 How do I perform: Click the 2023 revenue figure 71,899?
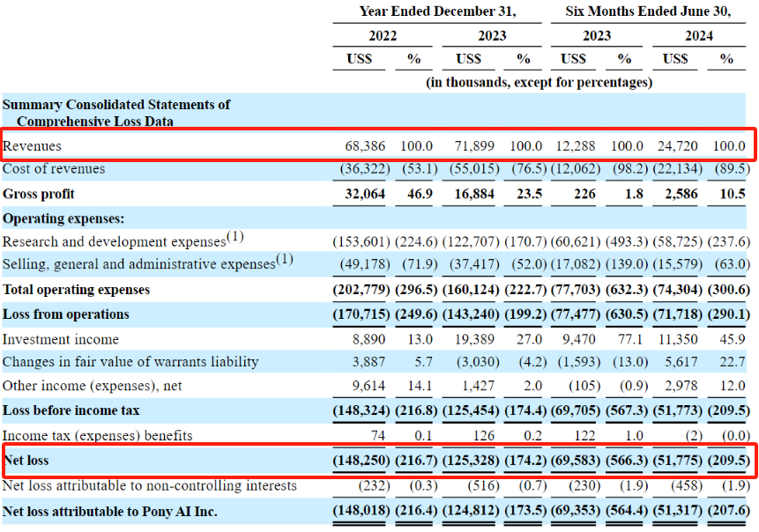coord(474,146)
